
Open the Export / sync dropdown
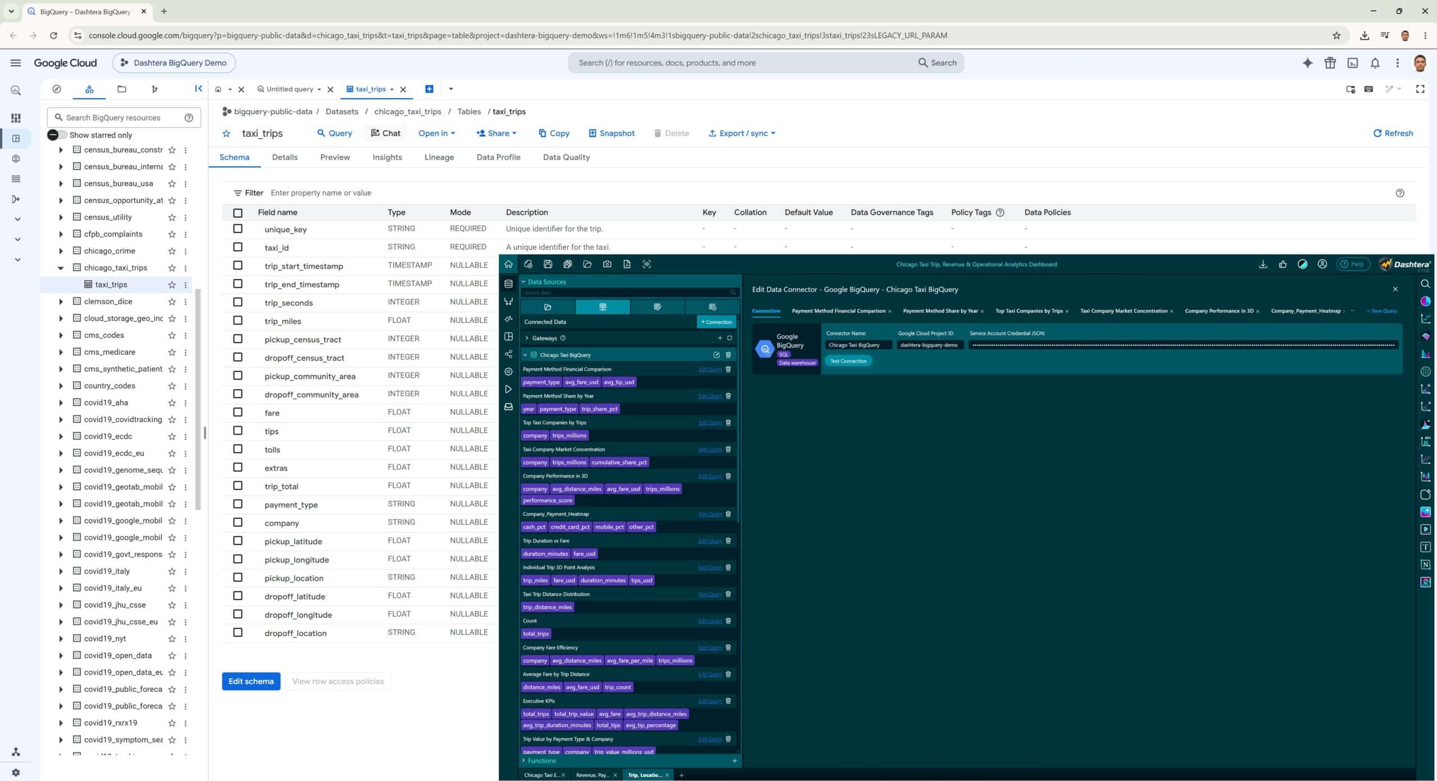point(742,133)
